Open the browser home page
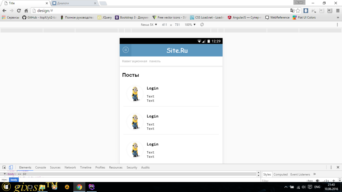This screenshot has width=342, height=192. coord(26,10)
